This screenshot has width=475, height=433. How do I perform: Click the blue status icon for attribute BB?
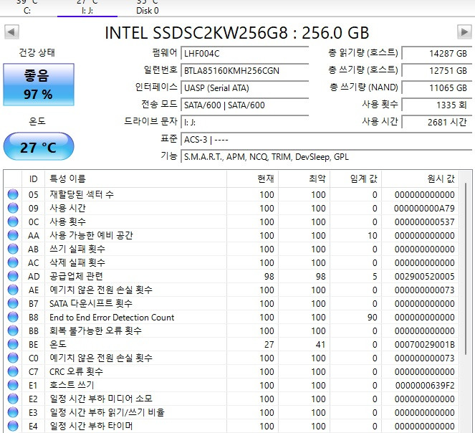pos(13,330)
